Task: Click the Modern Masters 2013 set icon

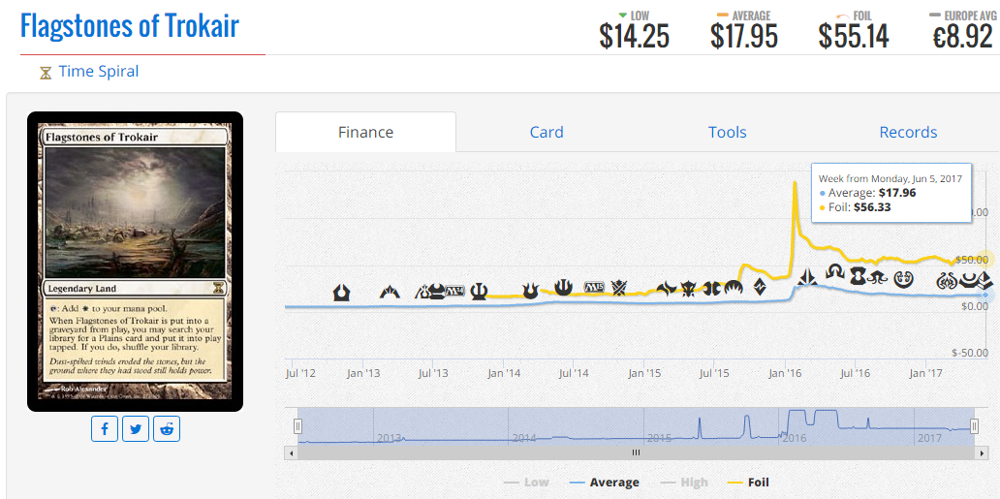Action: tap(437, 291)
